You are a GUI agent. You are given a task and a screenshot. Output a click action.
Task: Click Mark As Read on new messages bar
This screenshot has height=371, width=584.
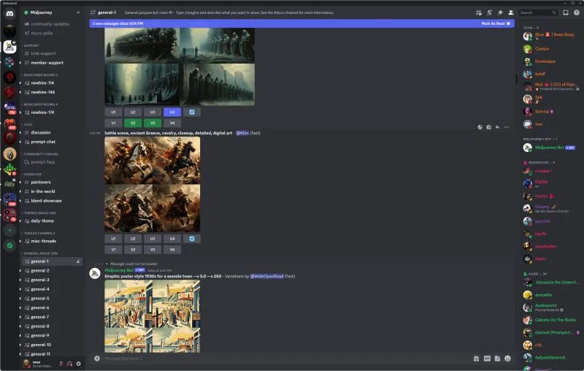[x=496, y=23]
